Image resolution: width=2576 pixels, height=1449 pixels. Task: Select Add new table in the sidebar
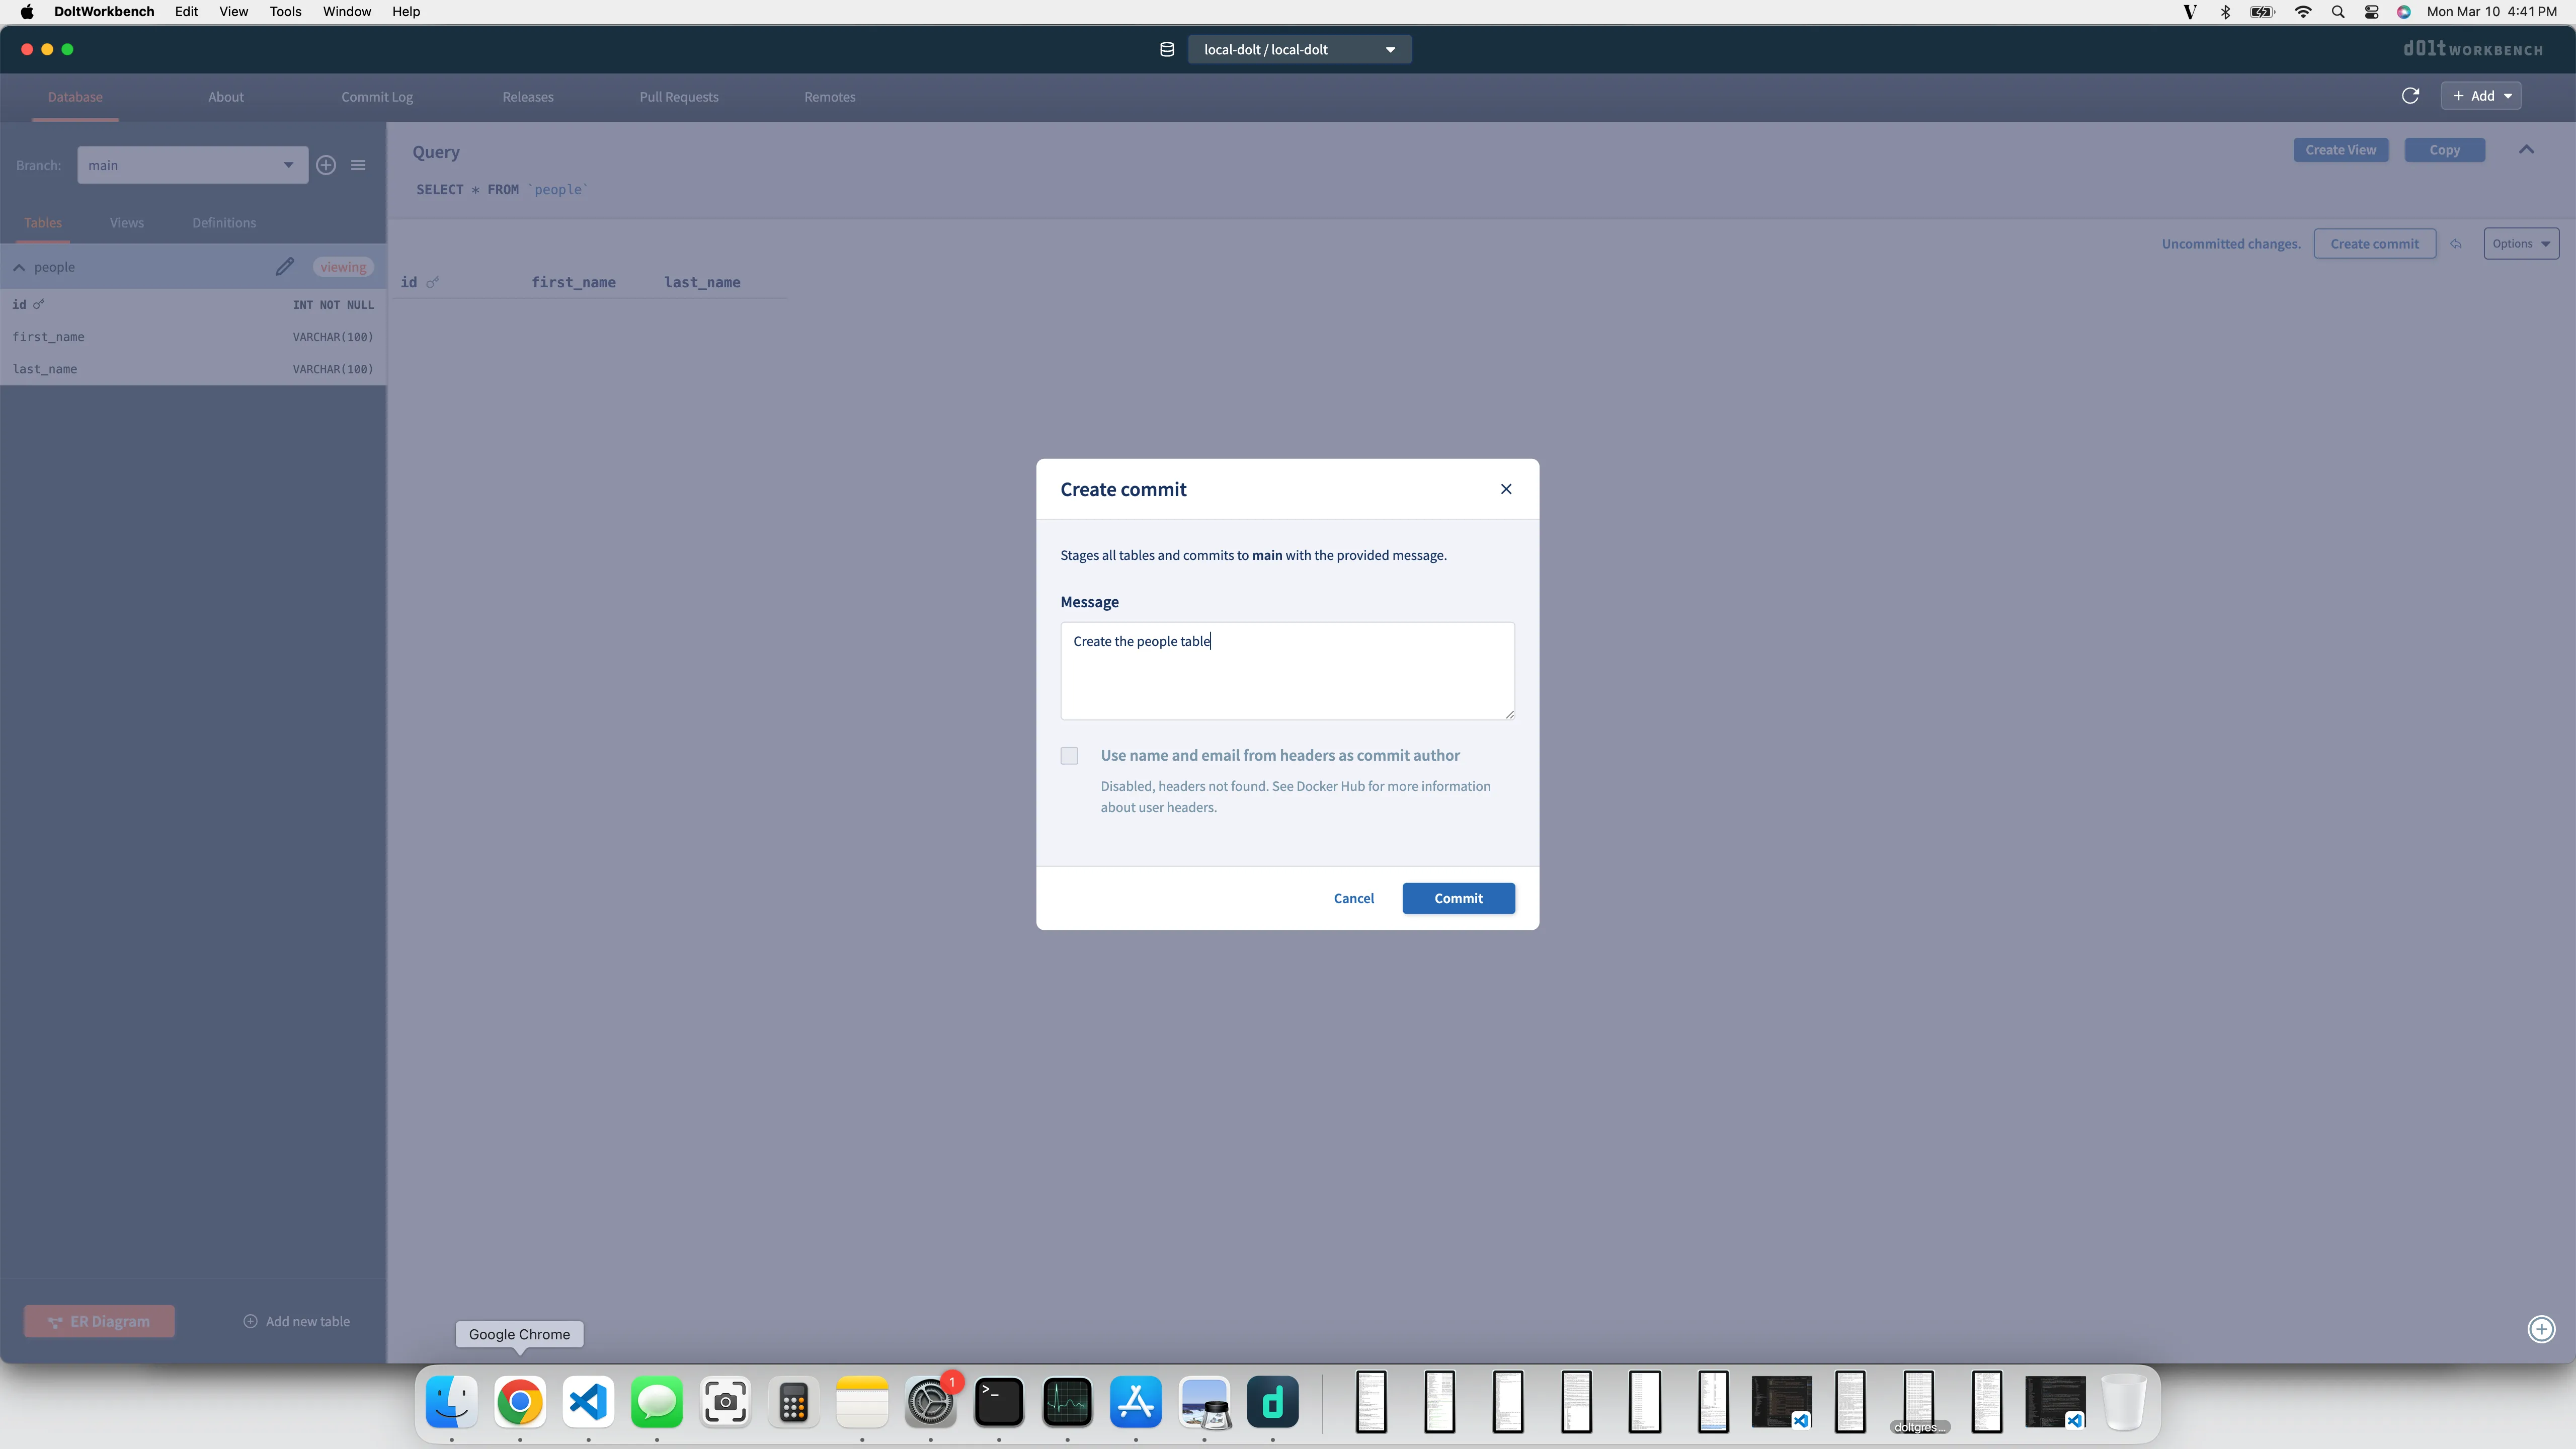click(x=297, y=1321)
